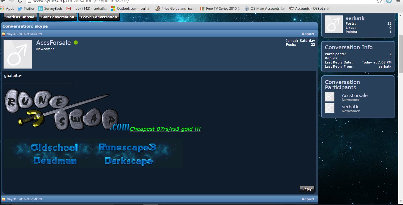Click the Posts count 13
Viewport: 403px width, 205px height.
389,23
